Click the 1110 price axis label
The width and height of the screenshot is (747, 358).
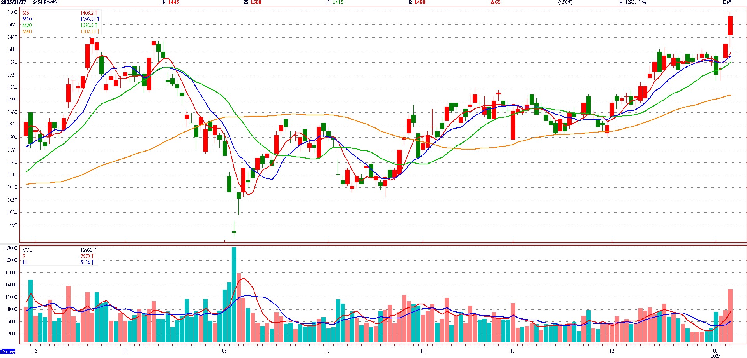12,175
